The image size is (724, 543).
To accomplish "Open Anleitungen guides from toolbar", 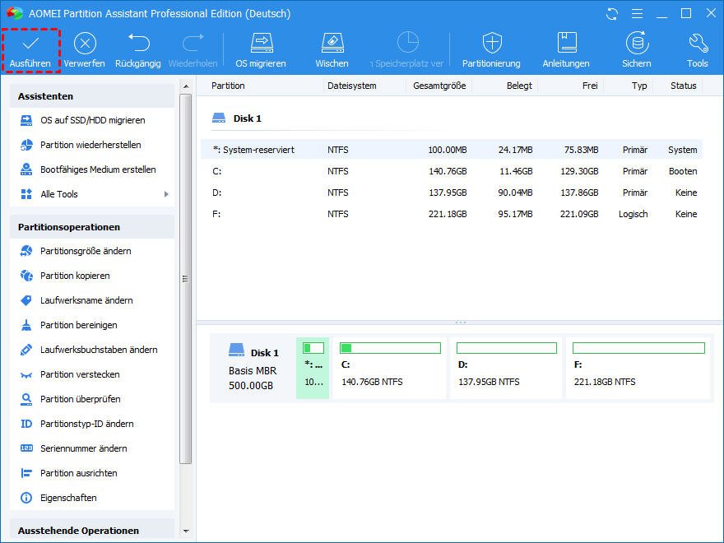I will 566,44.
